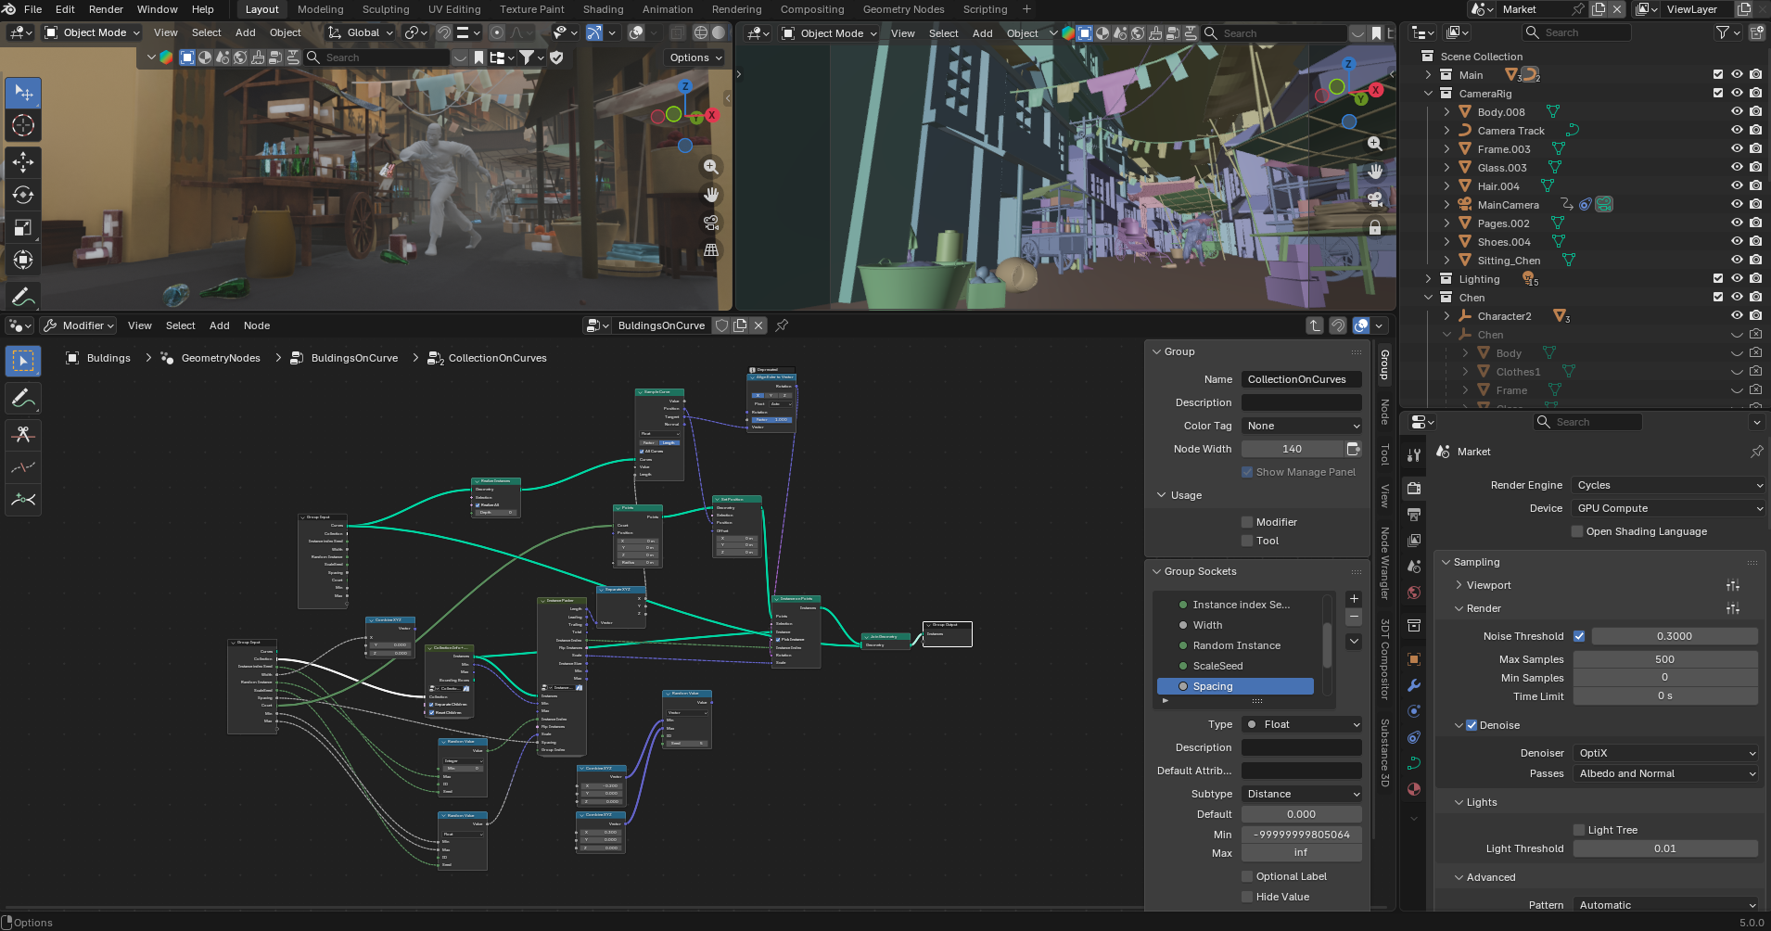This screenshot has height=931, width=1771.
Task: Select the Rotate tool in left viewport
Action: (23, 195)
